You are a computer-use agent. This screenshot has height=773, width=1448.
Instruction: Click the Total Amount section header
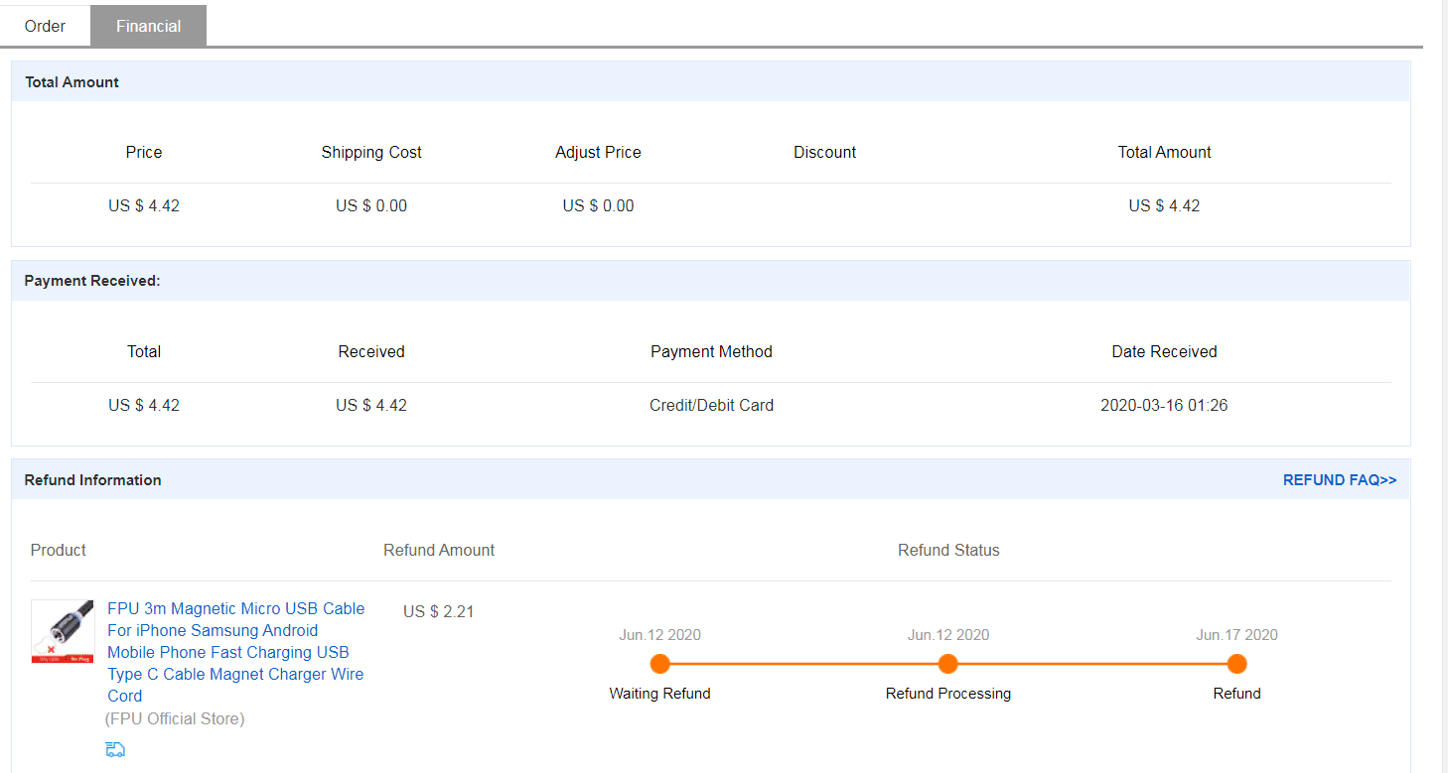(72, 82)
